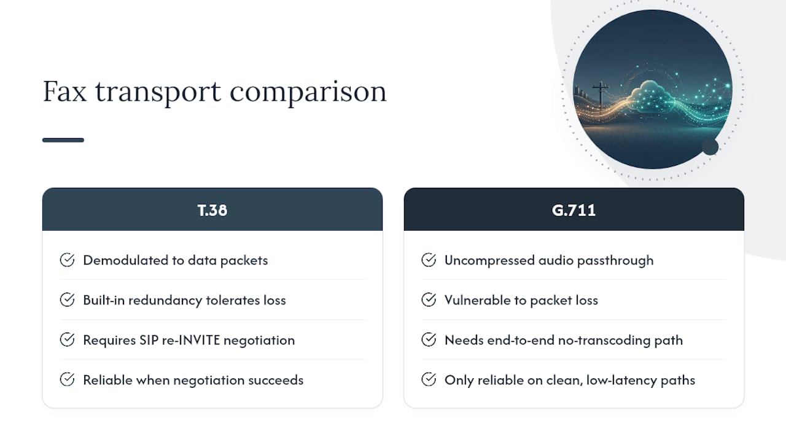Select the circular cloud network image

tap(652, 89)
